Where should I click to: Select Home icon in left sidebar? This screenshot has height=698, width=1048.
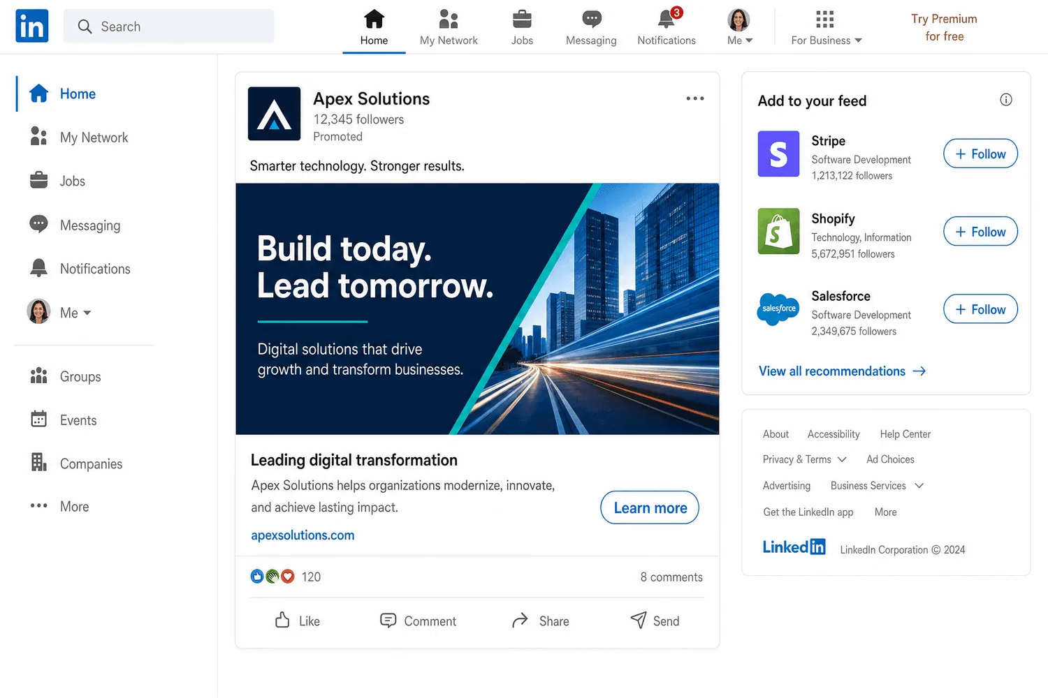(x=39, y=94)
